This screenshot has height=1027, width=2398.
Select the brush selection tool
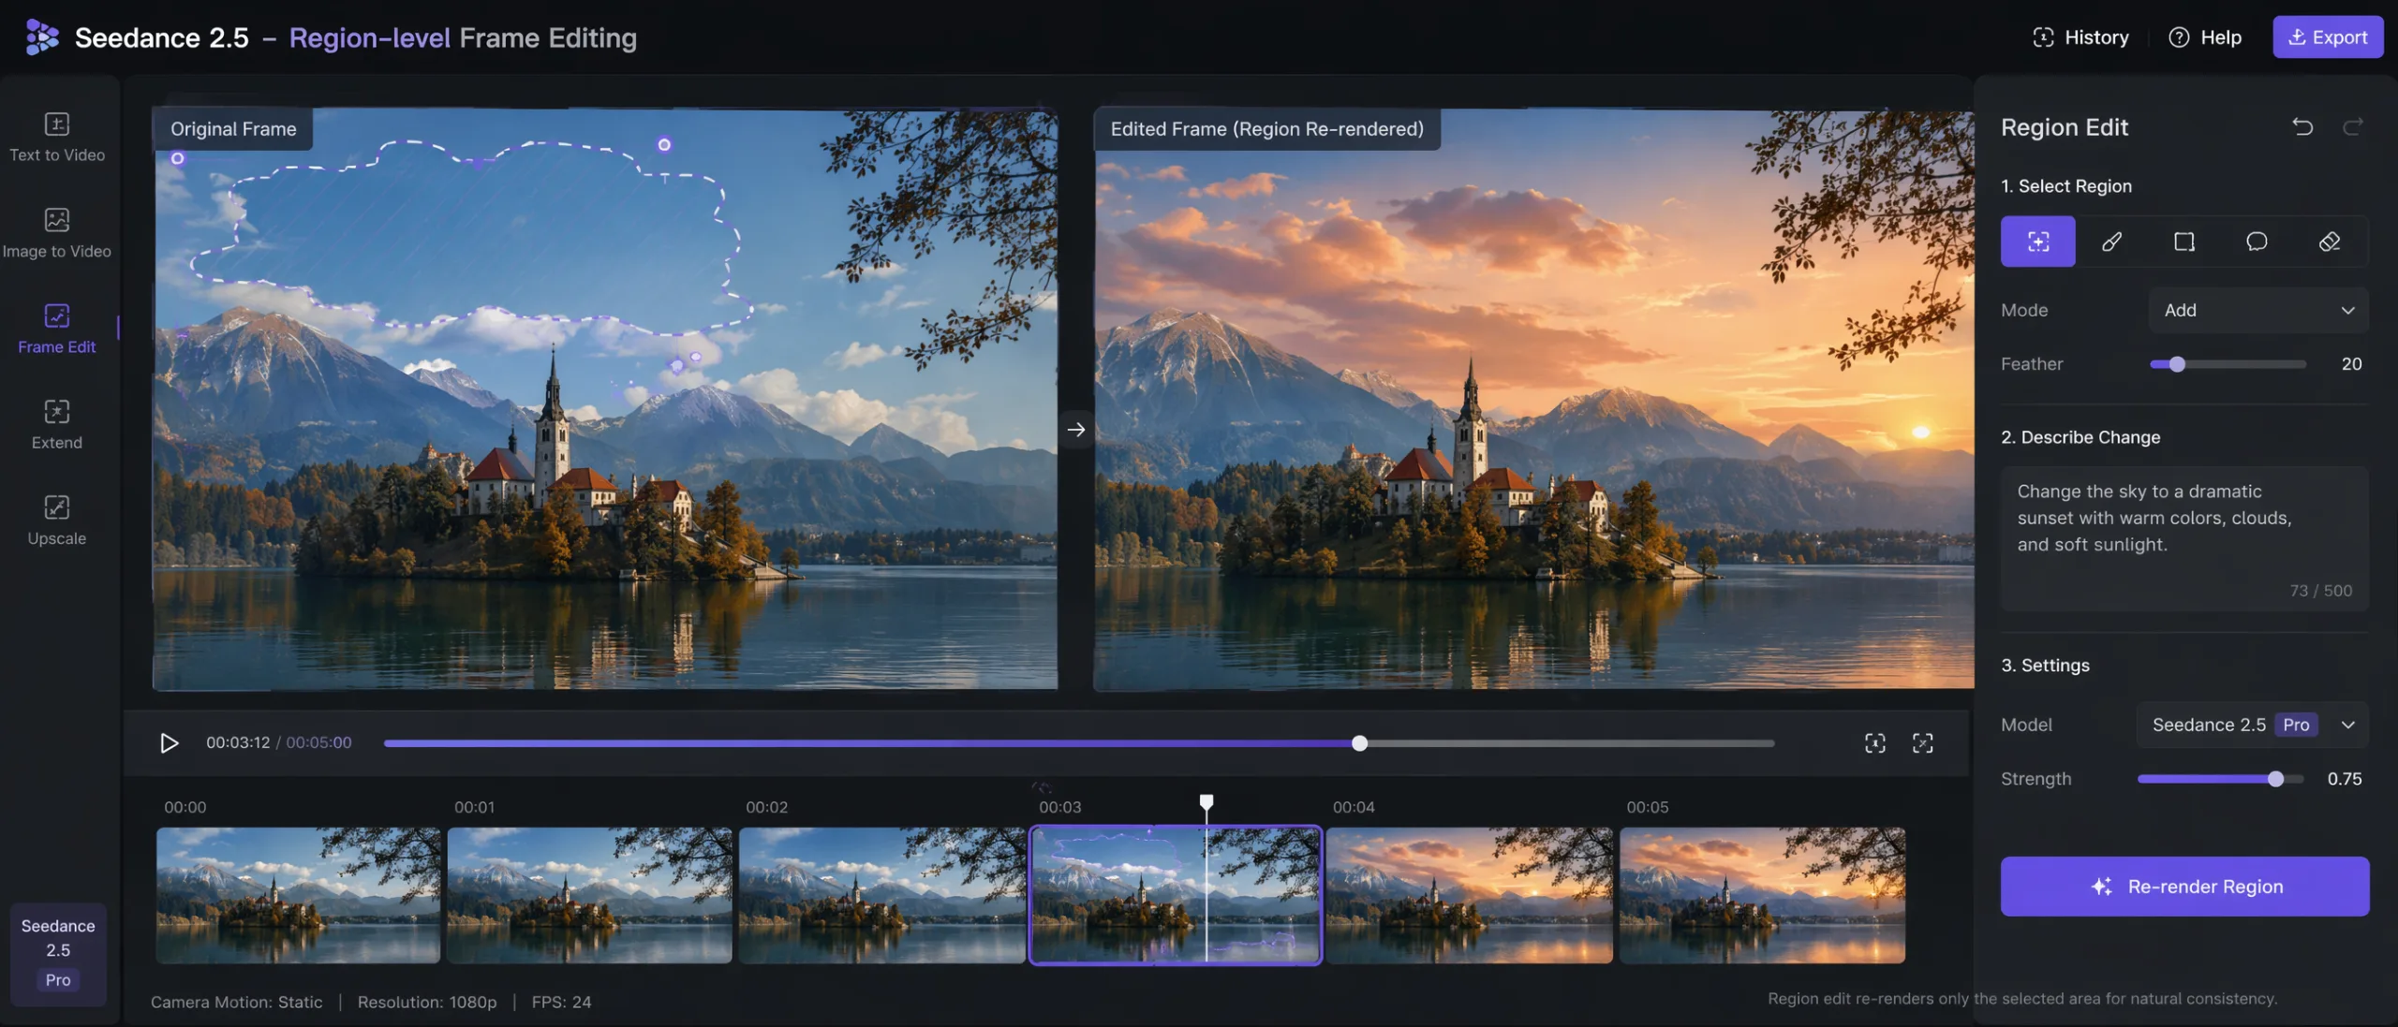click(2111, 242)
